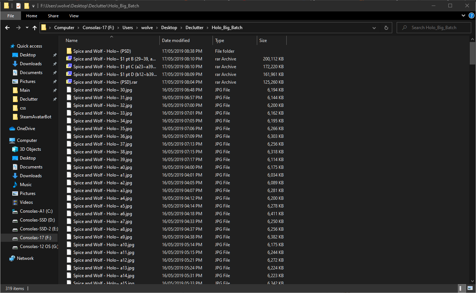Select rar archive icon of pt B file
The image size is (476, 293).
click(x=69, y=59)
